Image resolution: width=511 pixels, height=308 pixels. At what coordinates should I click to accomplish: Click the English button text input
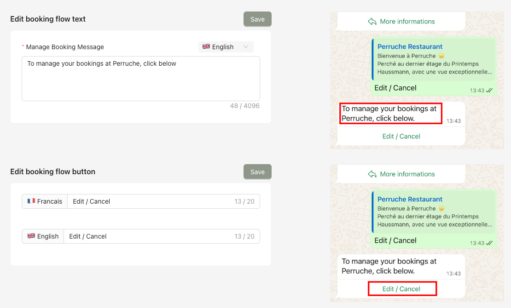[162, 236]
